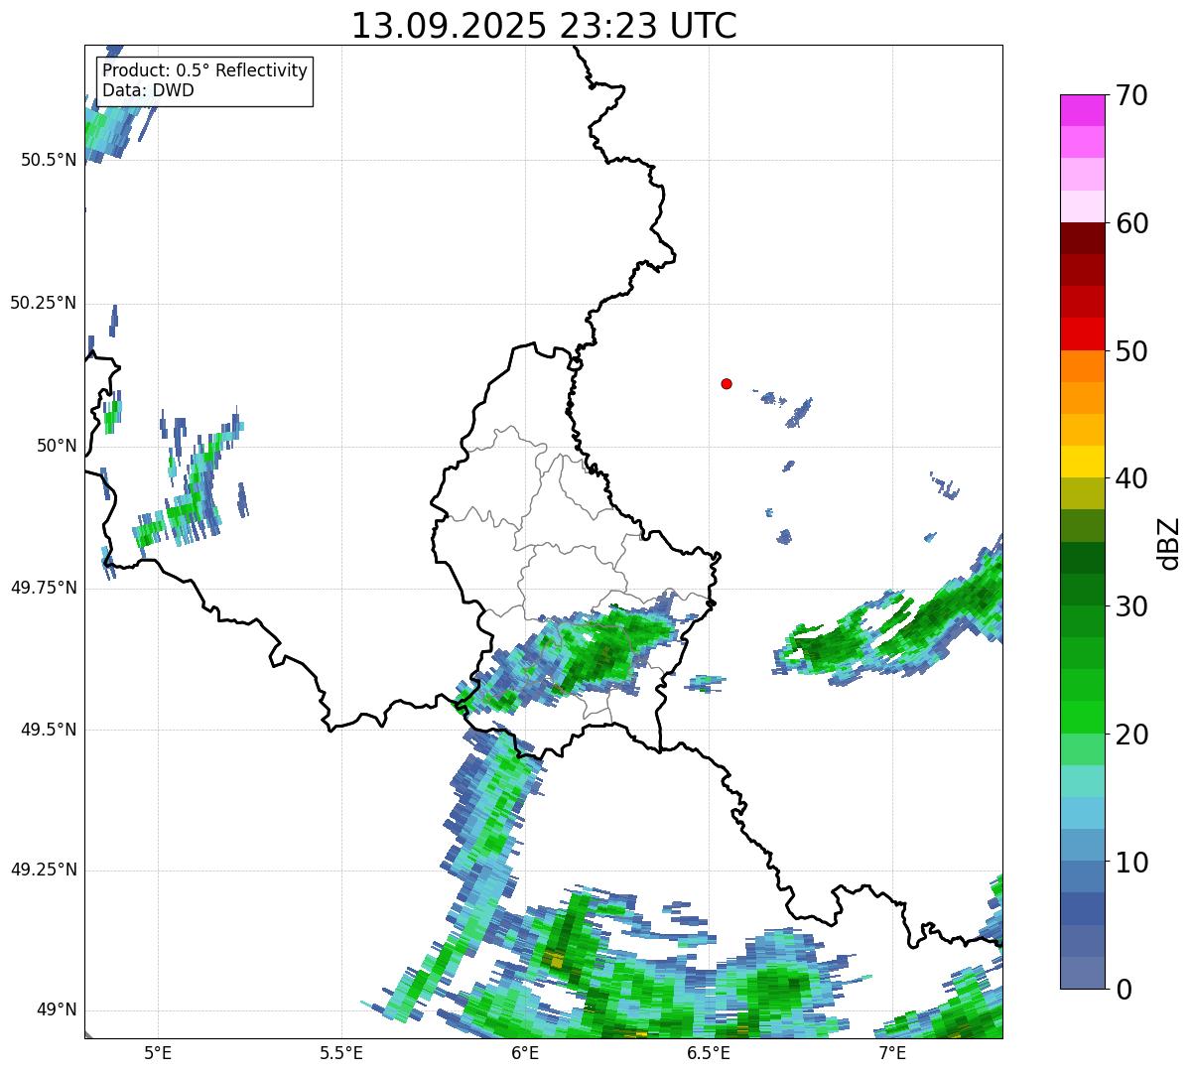This screenshot has width=1193, height=1073.
Task: Click the colorbar tick label 30
Action: [1131, 606]
